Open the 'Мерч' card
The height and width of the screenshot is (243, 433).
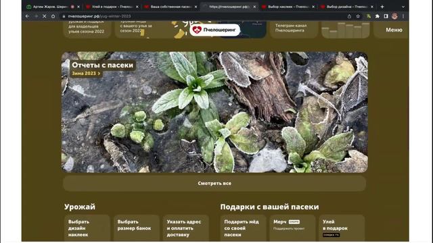point(292,228)
